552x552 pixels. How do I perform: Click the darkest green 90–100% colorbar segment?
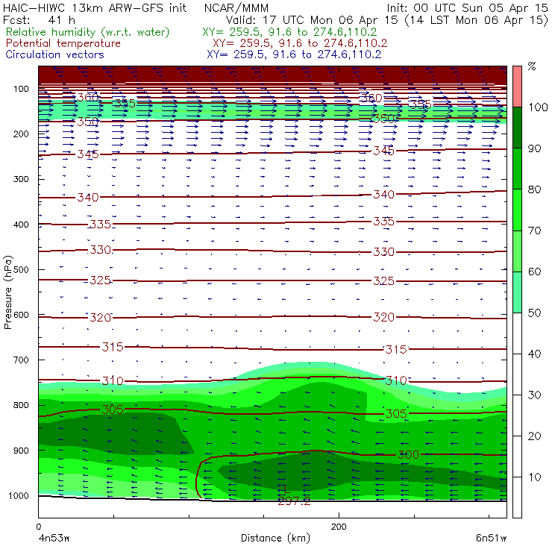tap(517, 128)
